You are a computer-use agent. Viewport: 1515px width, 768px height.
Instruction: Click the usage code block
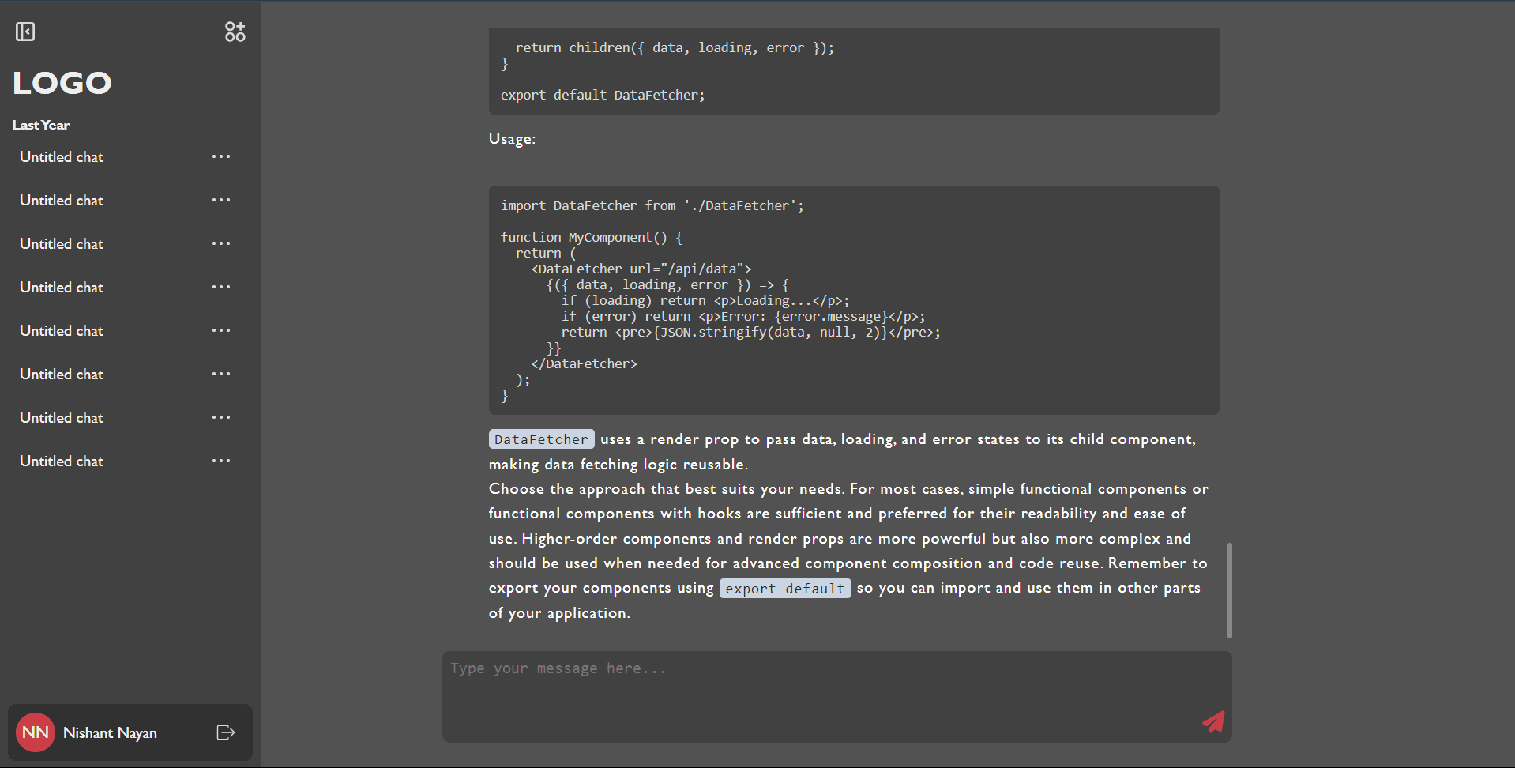pyautogui.click(x=853, y=300)
